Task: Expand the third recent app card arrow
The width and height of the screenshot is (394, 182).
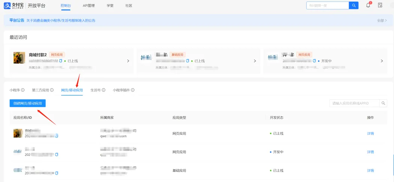Action: coord(382,61)
